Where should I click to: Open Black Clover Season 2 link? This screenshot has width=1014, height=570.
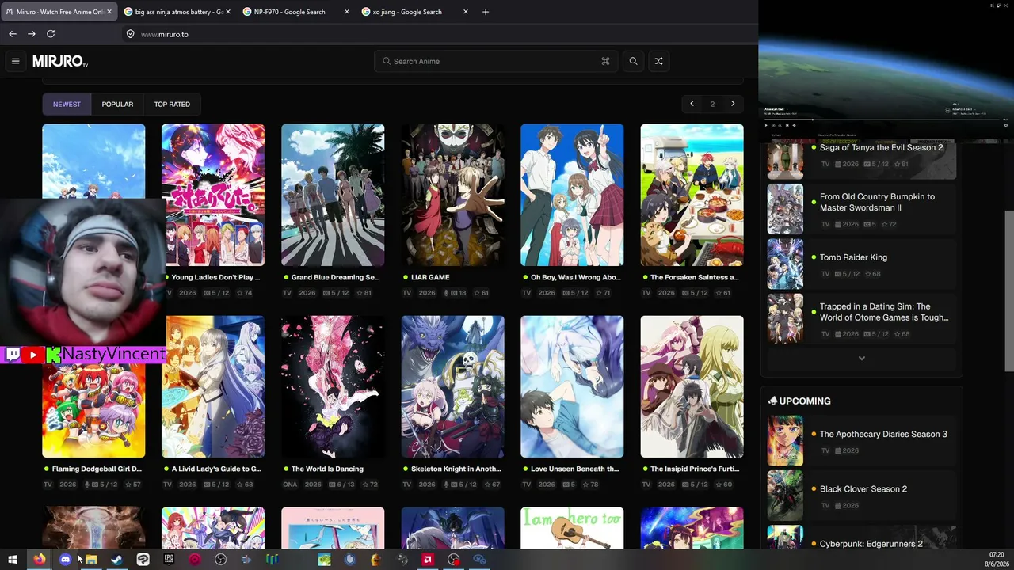coord(863,488)
